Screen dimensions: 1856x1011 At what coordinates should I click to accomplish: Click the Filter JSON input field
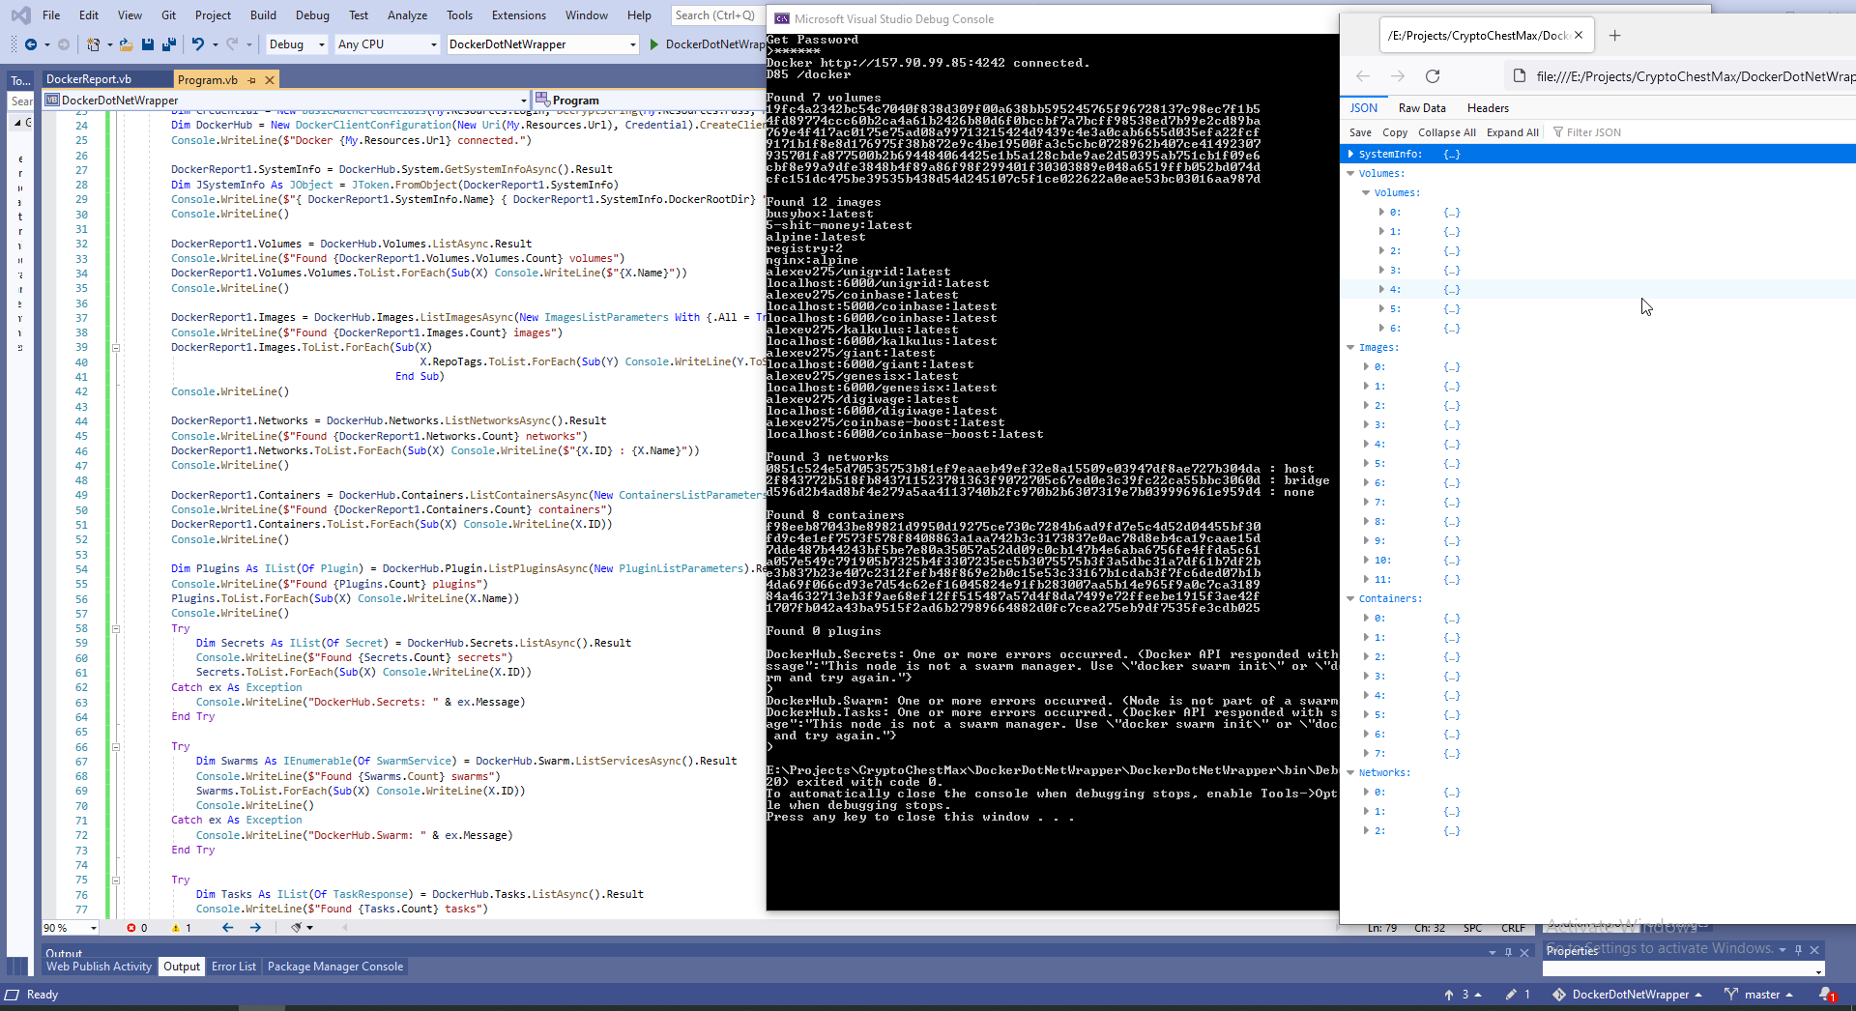tap(1701, 132)
